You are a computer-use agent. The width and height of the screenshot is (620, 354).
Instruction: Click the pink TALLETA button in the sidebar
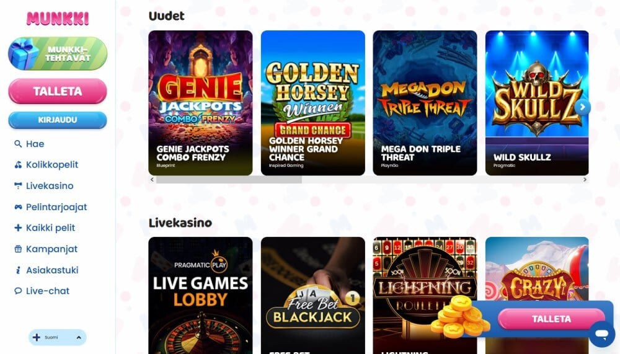(58, 91)
